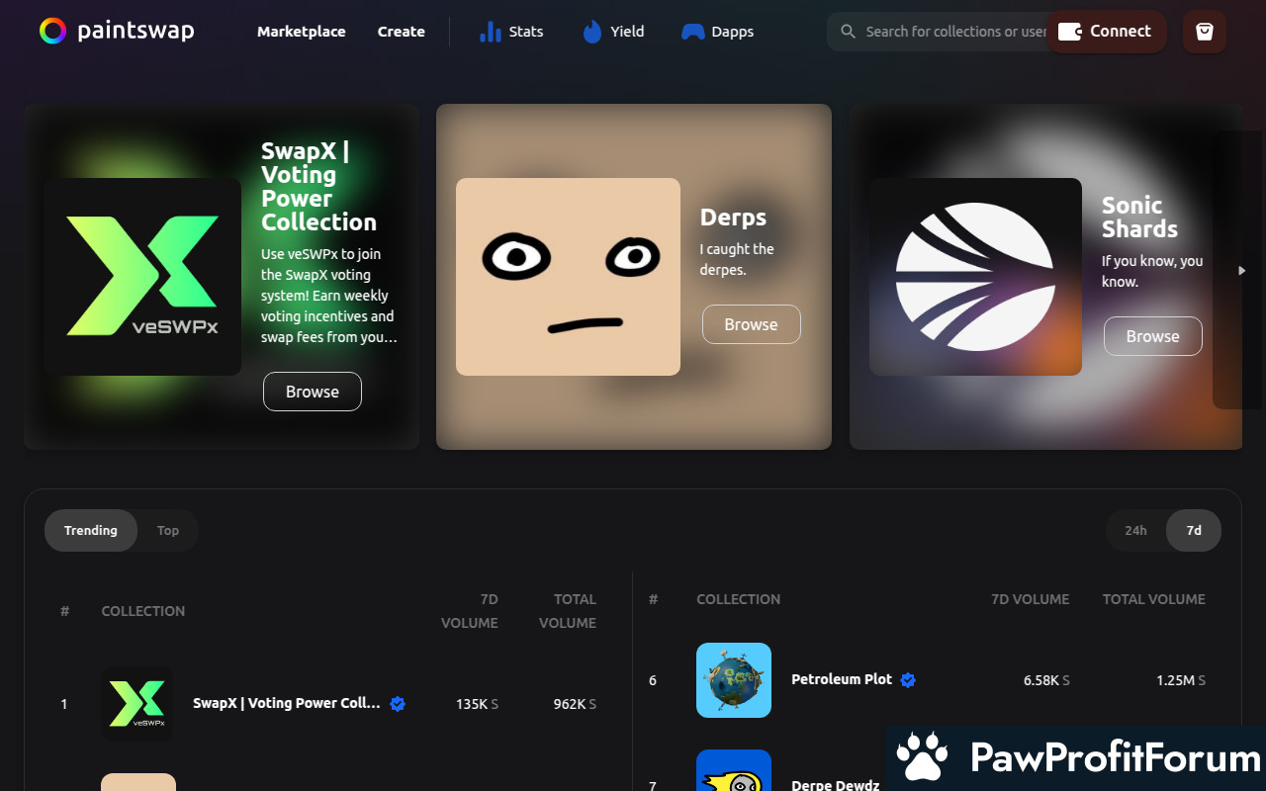This screenshot has height=791, width=1266.
Task: Go to the Stats page
Action: click(x=526, y=32)
